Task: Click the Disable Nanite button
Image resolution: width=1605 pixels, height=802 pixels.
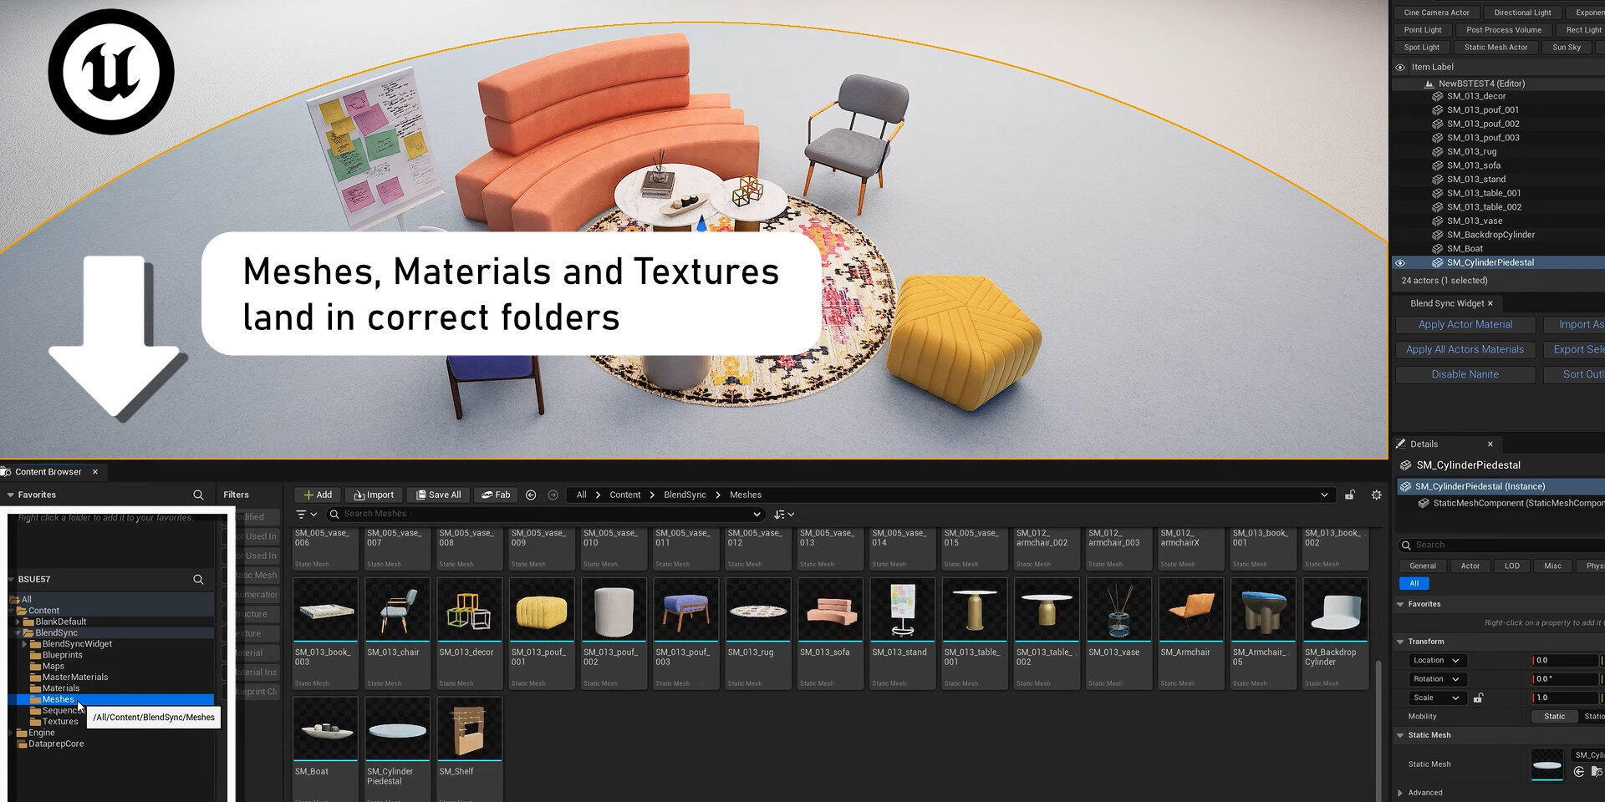Action: (x=1465, y=374)
